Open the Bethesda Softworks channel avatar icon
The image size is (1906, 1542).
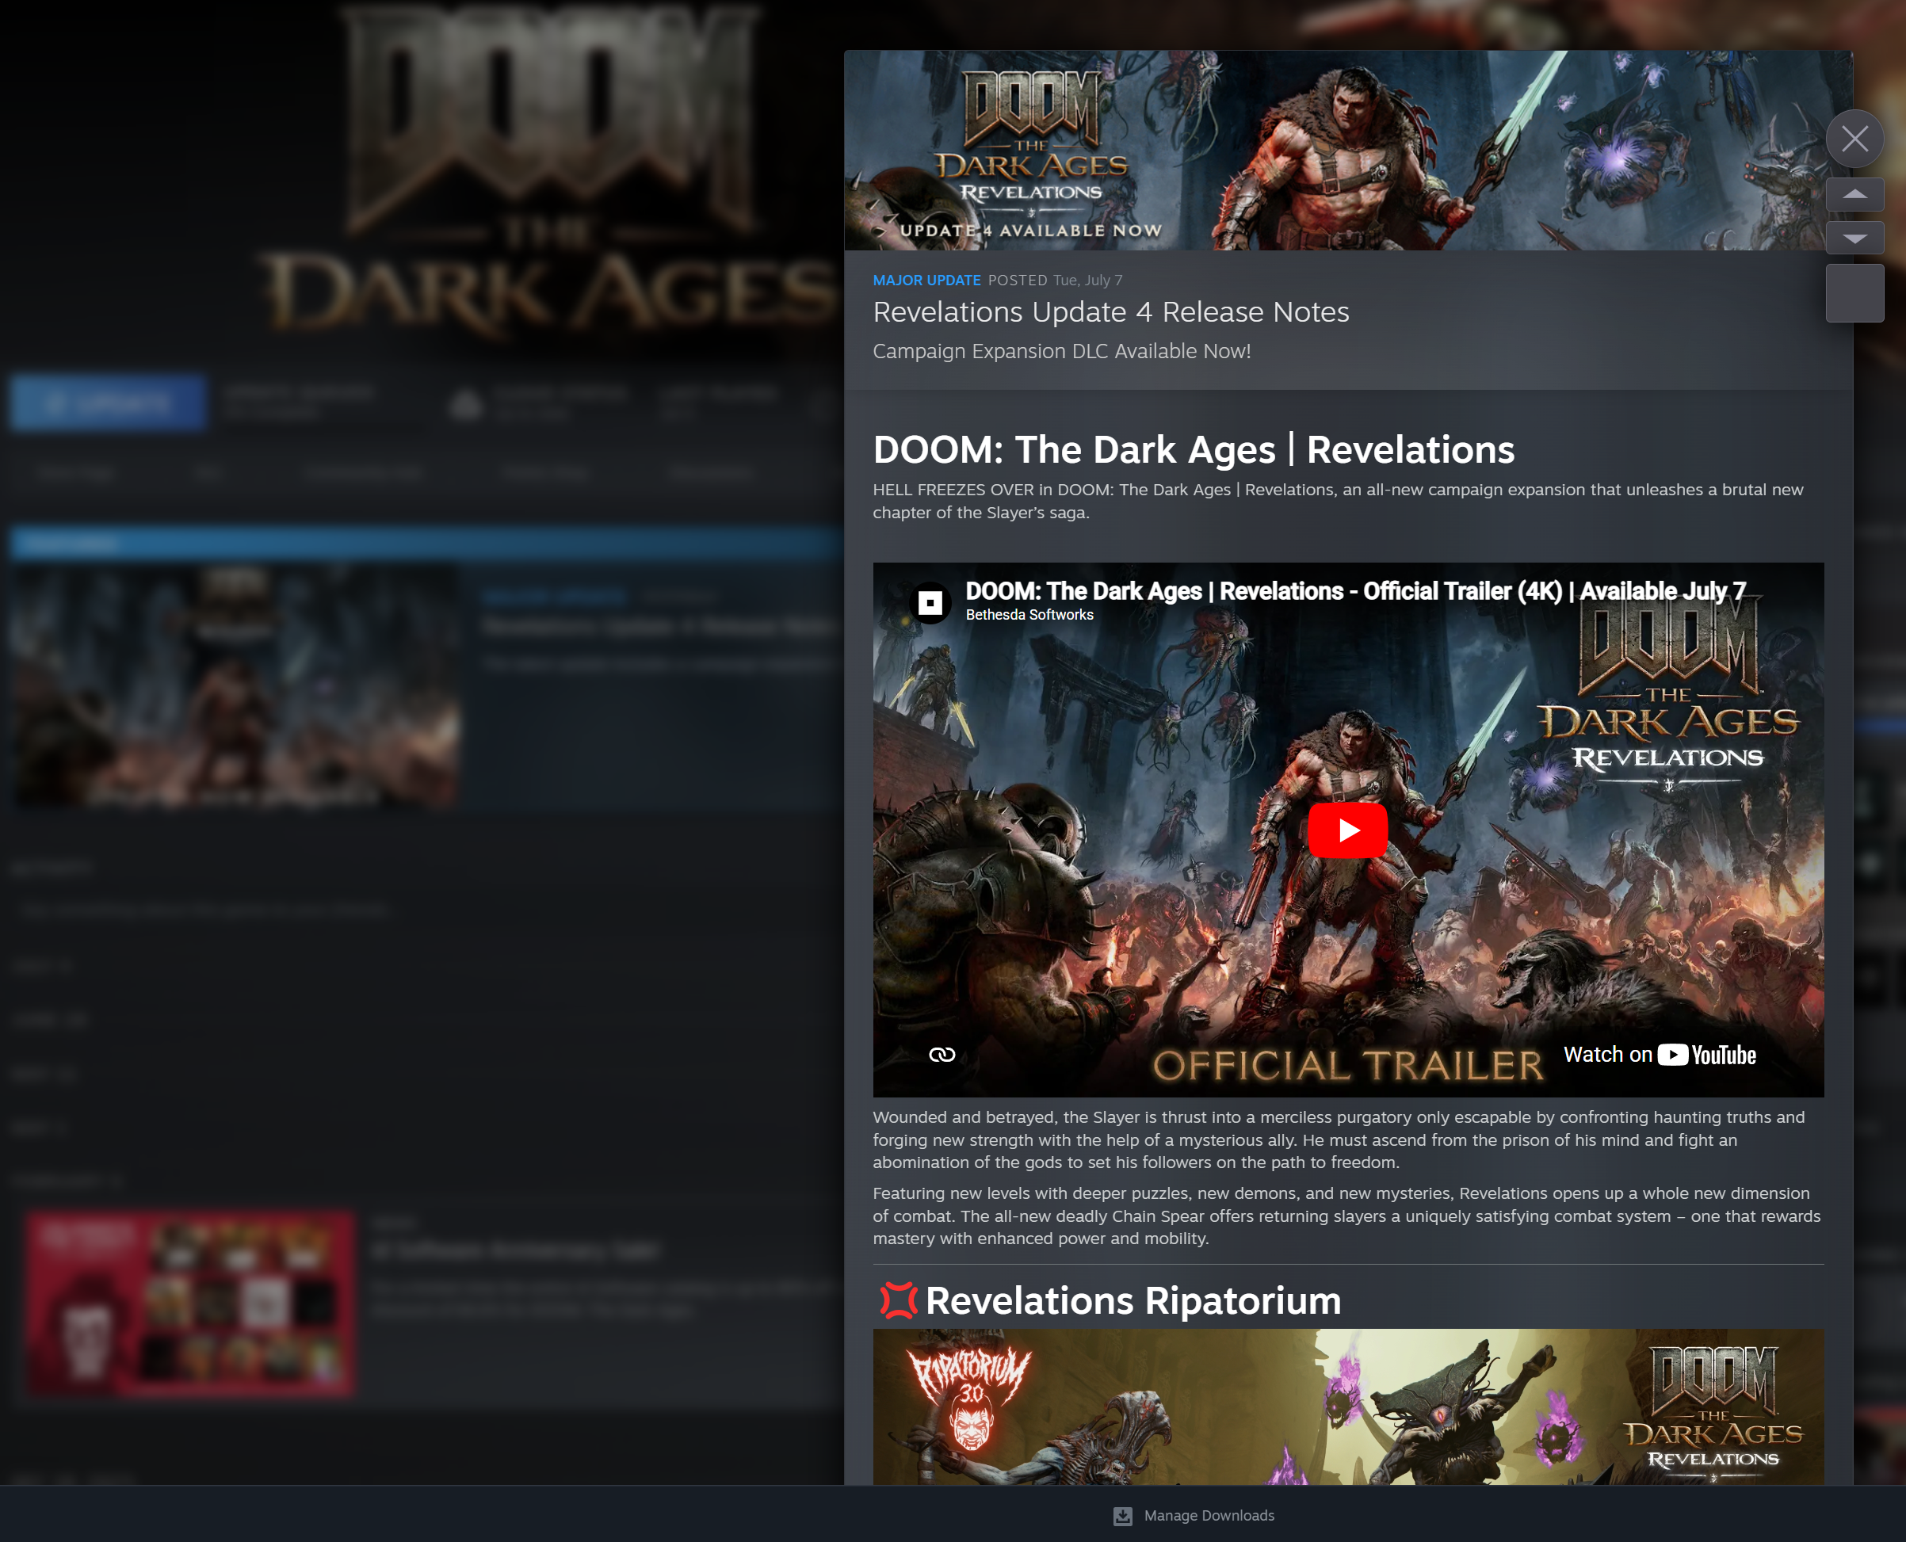coord(930,603)
